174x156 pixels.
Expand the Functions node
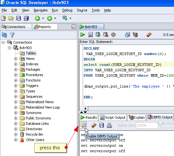(16, 80)
